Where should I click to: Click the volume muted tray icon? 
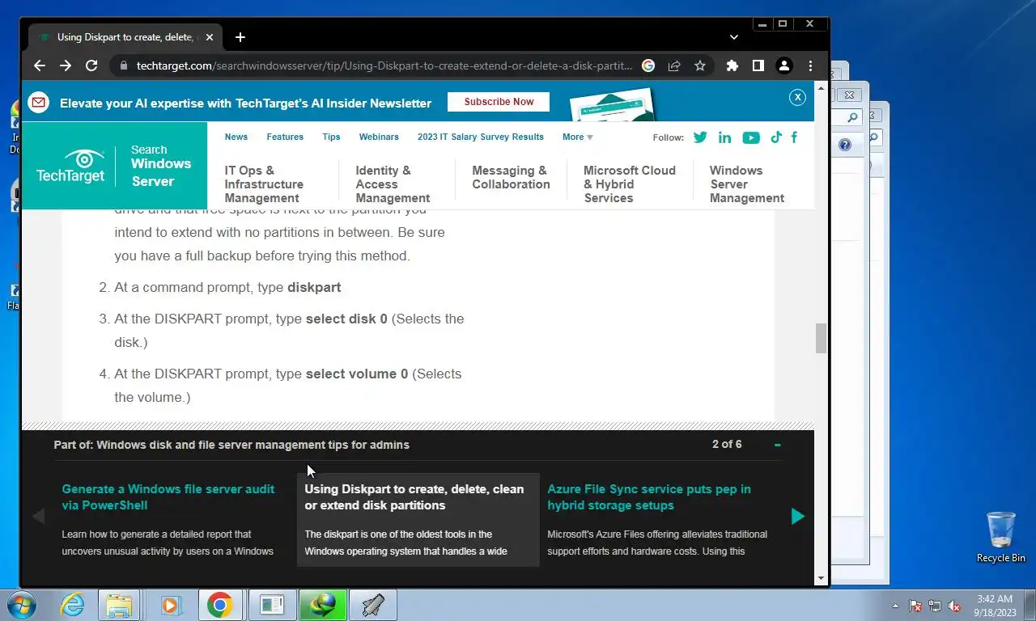click(954, 606)
